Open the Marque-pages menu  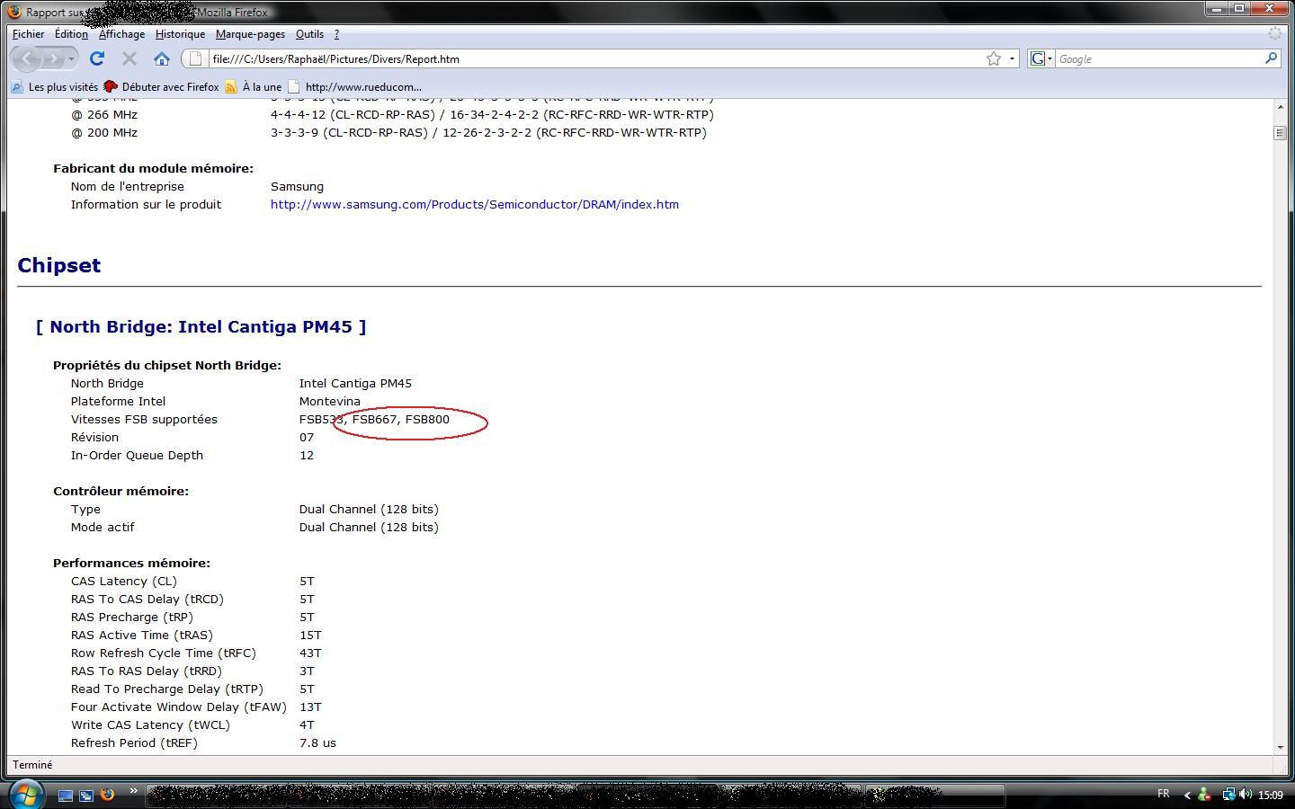[250, 34]
